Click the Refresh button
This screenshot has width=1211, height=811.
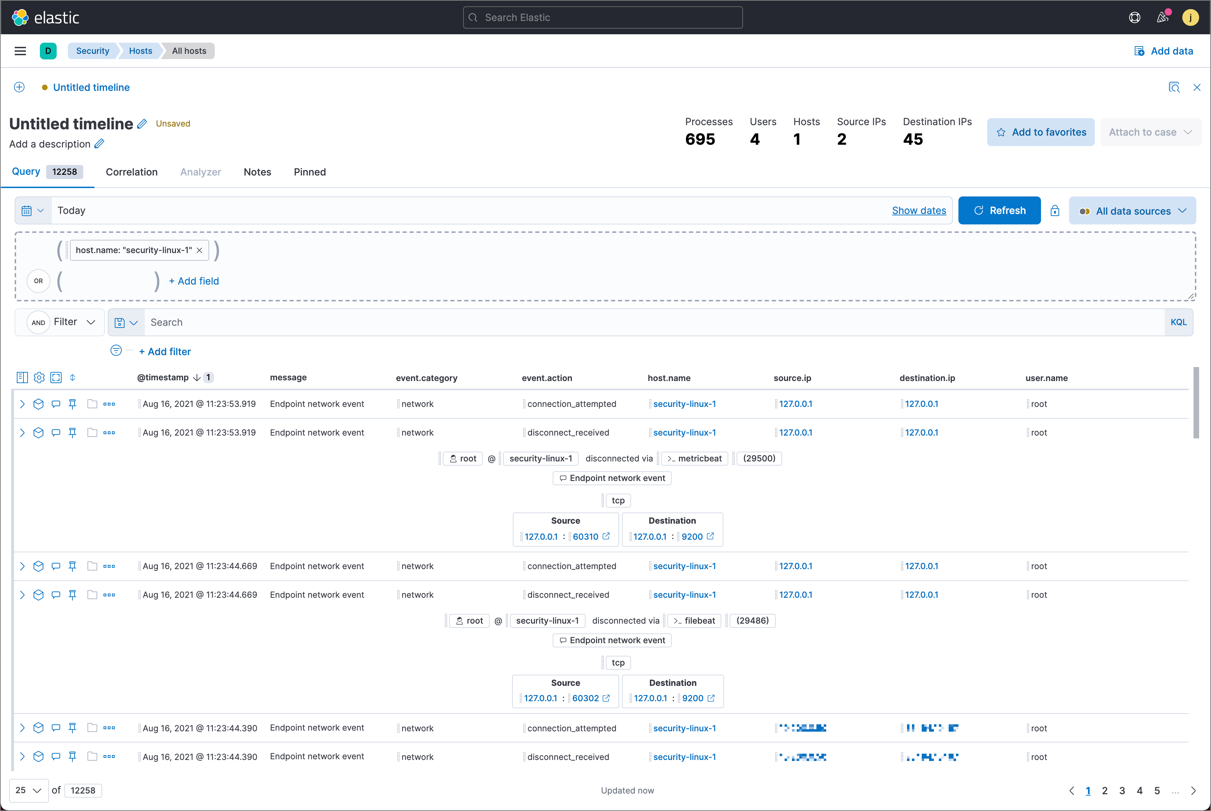coord(999,210)
